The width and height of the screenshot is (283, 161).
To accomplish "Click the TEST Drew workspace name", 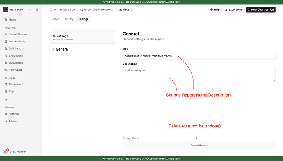I will [x=16, y=9].
